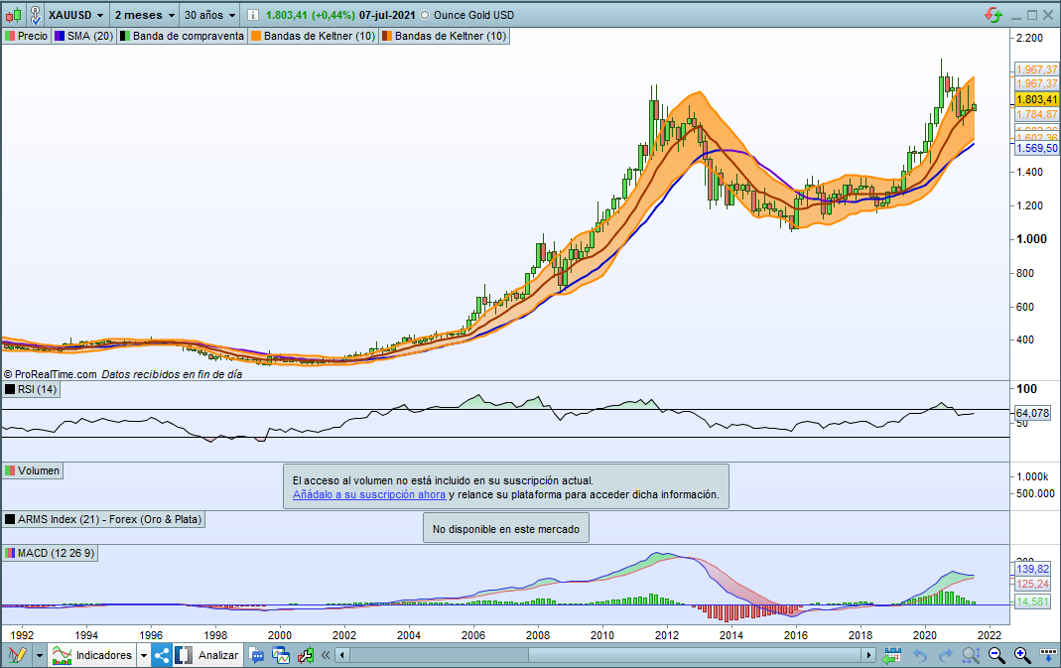Click the Precio color swatch label
Screen dimensions: 1061x668
[26, 36]
